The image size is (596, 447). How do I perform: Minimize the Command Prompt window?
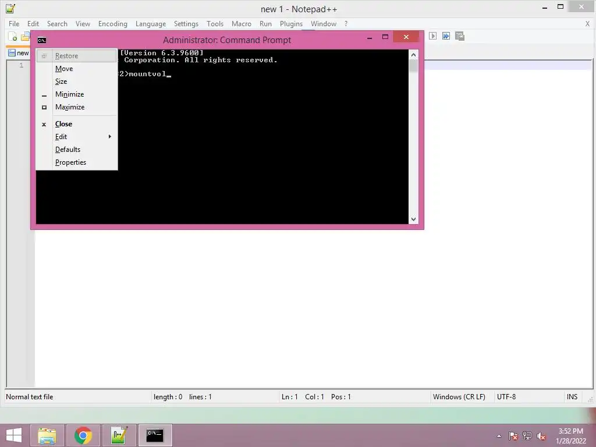click(x=370, y=37)
